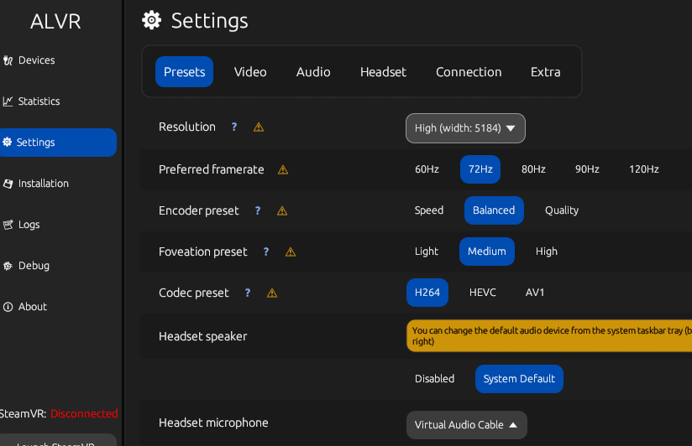Screen dimensions: 692x446
Task: Click the help icon beside Resolution
Action: (234, 127)
